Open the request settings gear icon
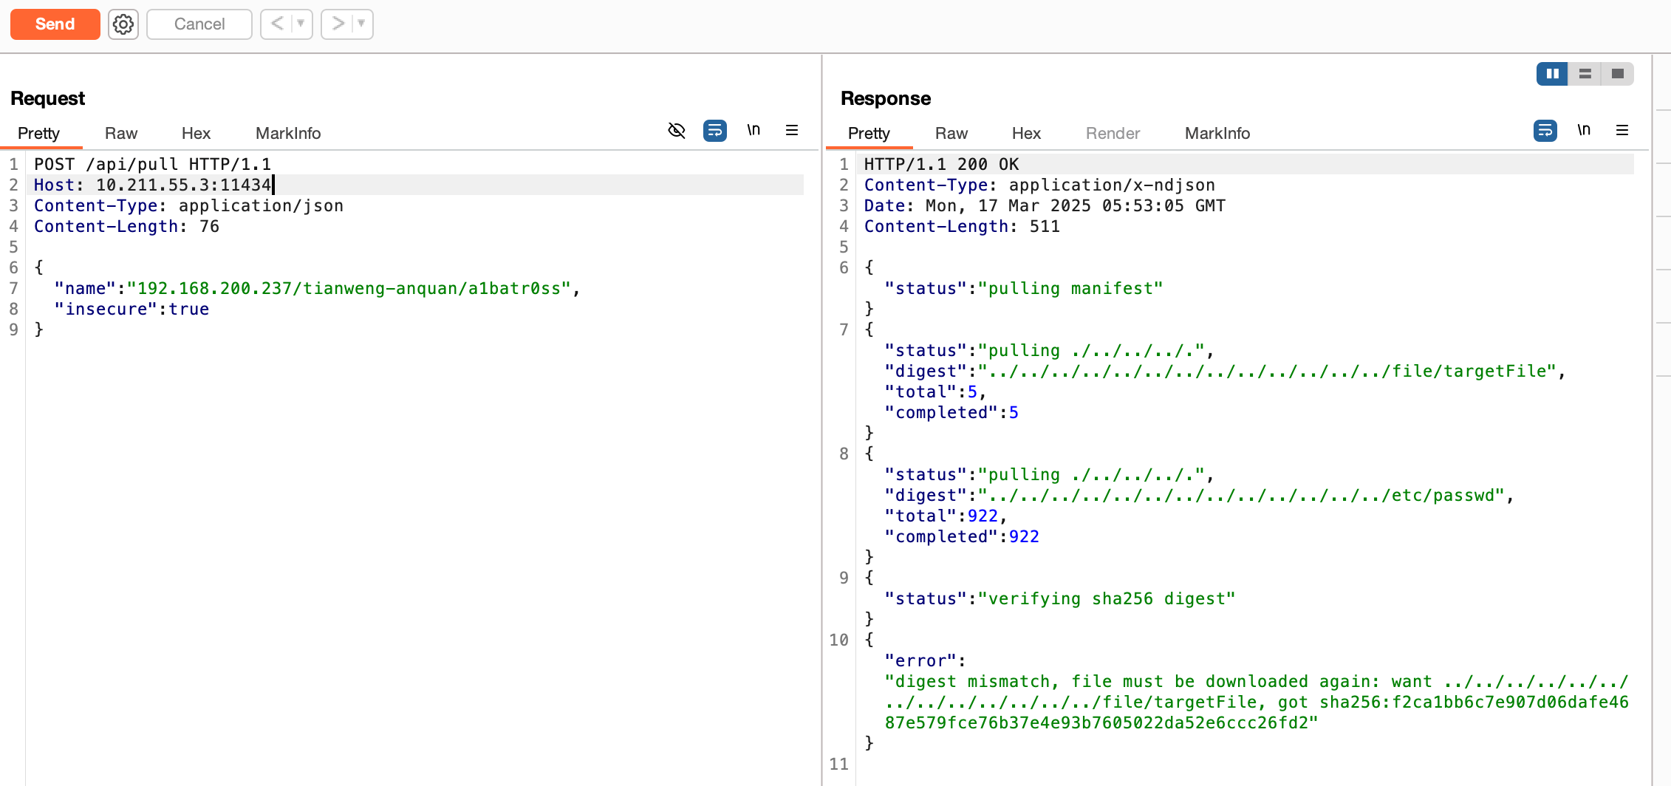Image resolution: width=1671 pixels, height=786 pixels. click(x=123, y=24)
